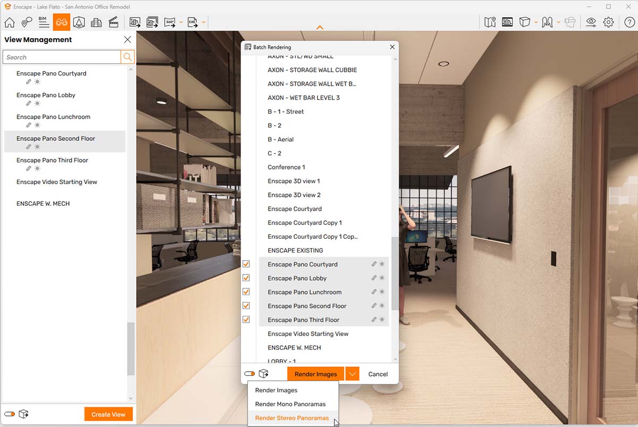This screenshot has width=638, height=427.
Task: Expand the EXE export dropdown chevron
Action: [x=203, y=22]
